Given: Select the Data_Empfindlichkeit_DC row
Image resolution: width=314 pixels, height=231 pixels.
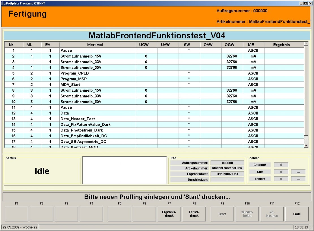Looking at the screenshot, I should [x=154, y=136].
